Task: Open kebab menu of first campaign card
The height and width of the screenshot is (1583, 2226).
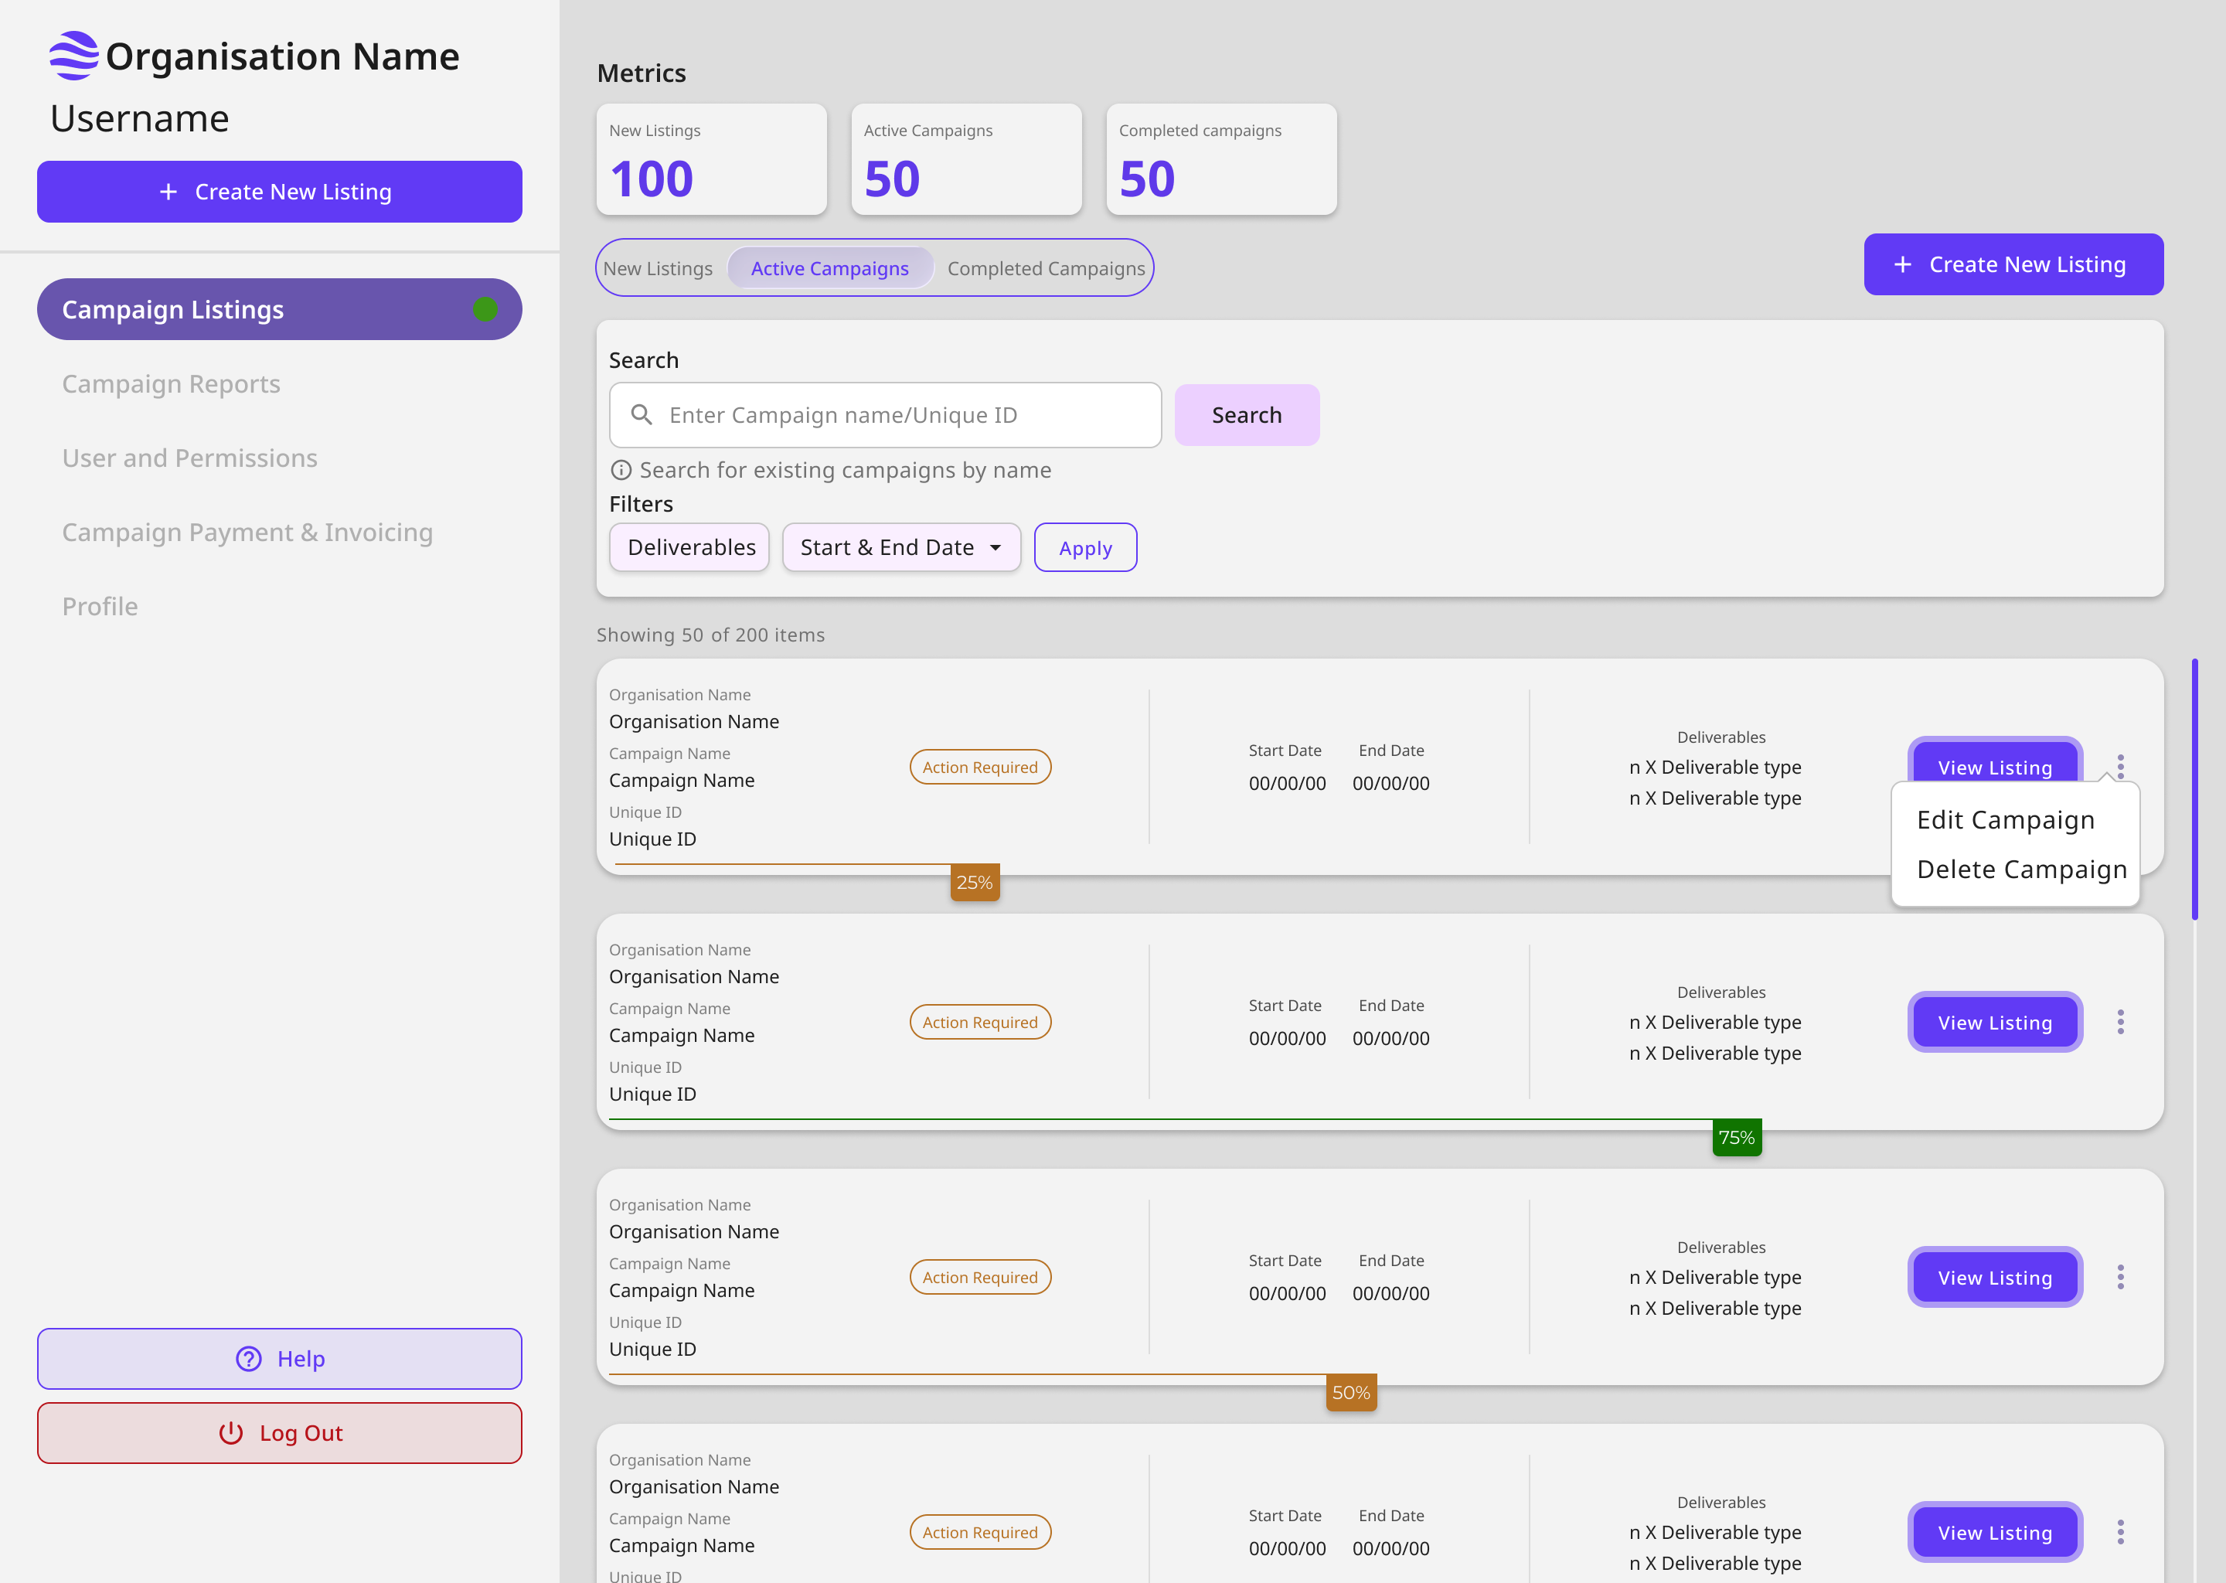Action: (2121, 766)
